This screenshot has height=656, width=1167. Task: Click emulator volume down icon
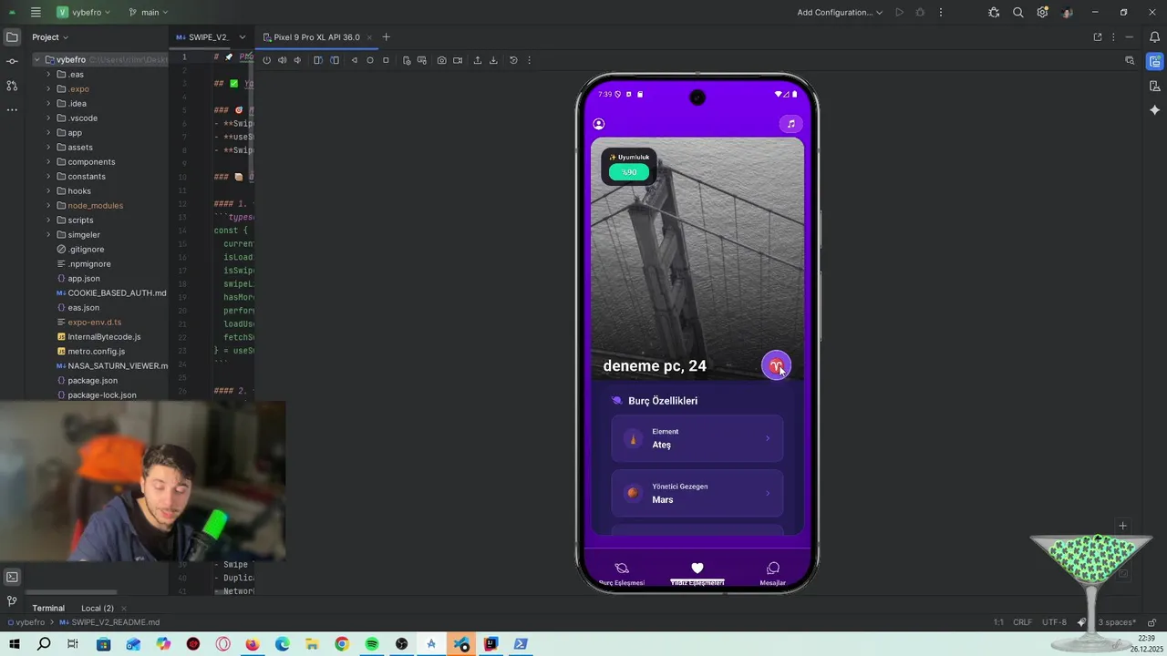click(x=297, y=60)
